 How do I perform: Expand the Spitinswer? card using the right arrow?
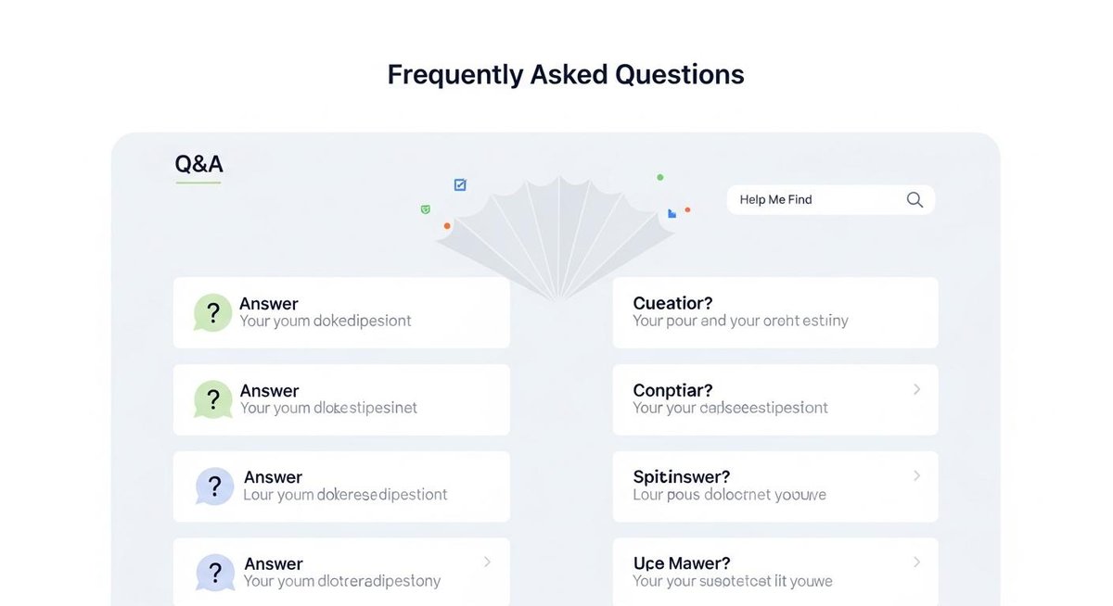916,476
